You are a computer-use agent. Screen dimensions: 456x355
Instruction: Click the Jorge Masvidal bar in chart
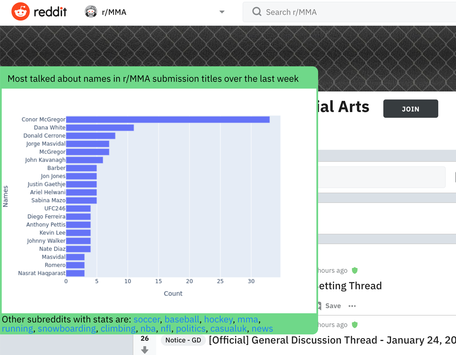(x=88, y=144)
